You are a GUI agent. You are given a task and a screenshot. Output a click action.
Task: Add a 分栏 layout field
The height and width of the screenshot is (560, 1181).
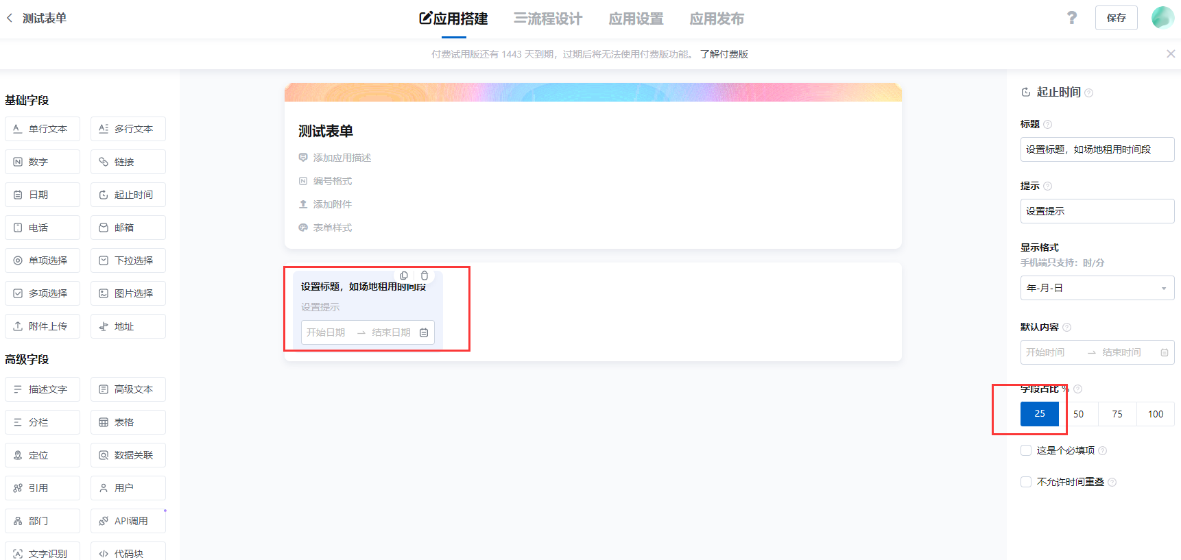(x=43, y=422)
